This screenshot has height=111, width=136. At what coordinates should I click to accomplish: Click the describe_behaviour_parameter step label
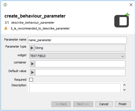pos(33,23)
